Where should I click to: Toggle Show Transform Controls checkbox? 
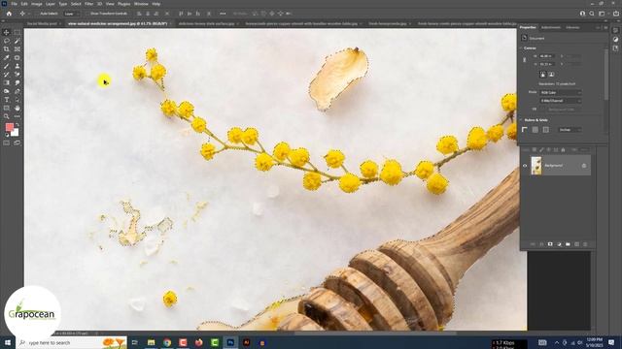tap(87, 14)
